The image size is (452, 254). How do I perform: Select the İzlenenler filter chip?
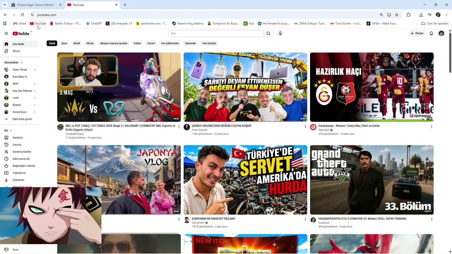click(191, 43)
